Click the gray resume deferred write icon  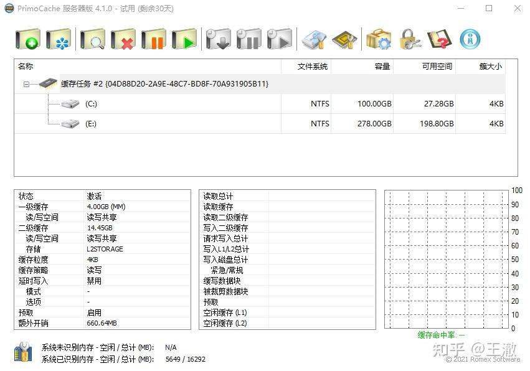280,39
